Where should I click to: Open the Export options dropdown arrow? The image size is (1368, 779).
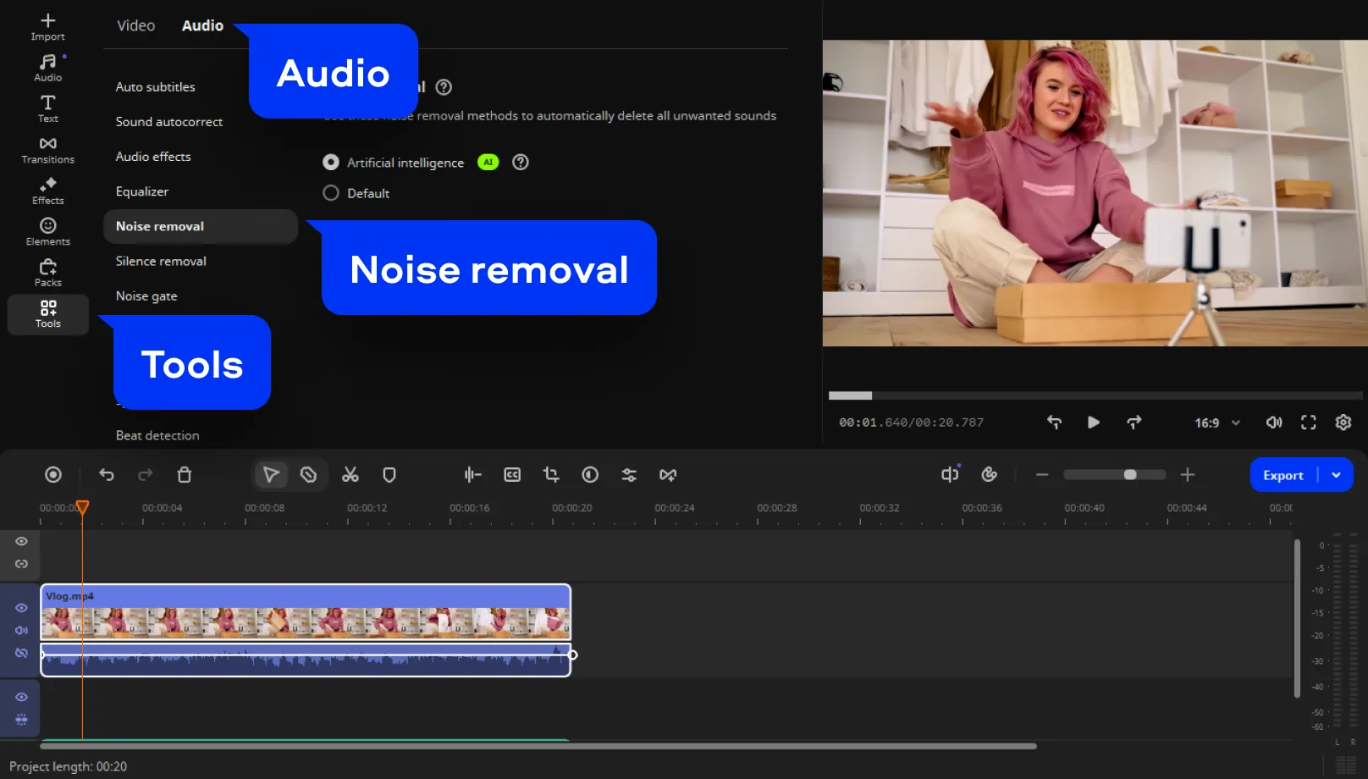[1336, 475]
